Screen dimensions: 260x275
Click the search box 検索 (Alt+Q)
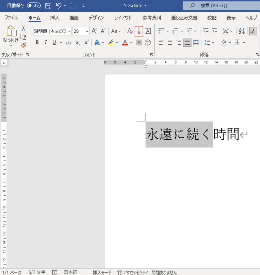click(221, 5)
